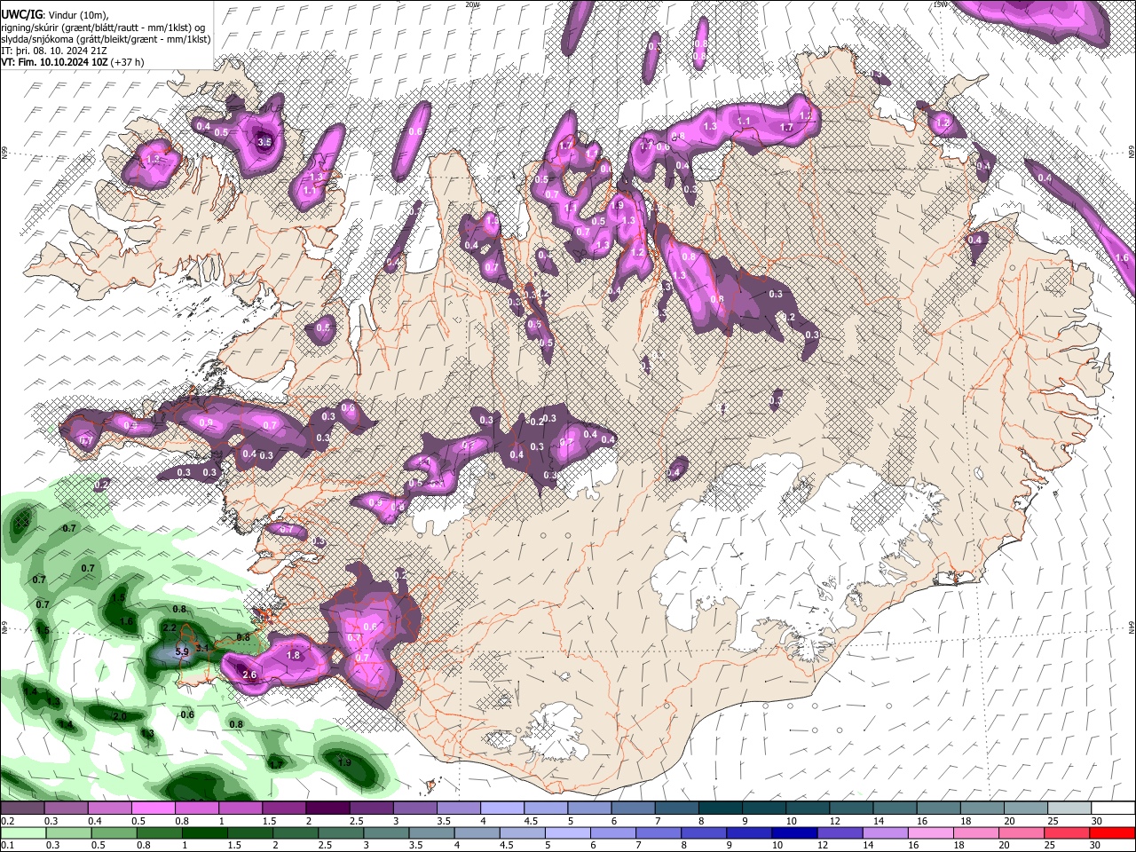Click the 'IT: þri. 08. 10. 2024 21Z' line

pos(53,51)
